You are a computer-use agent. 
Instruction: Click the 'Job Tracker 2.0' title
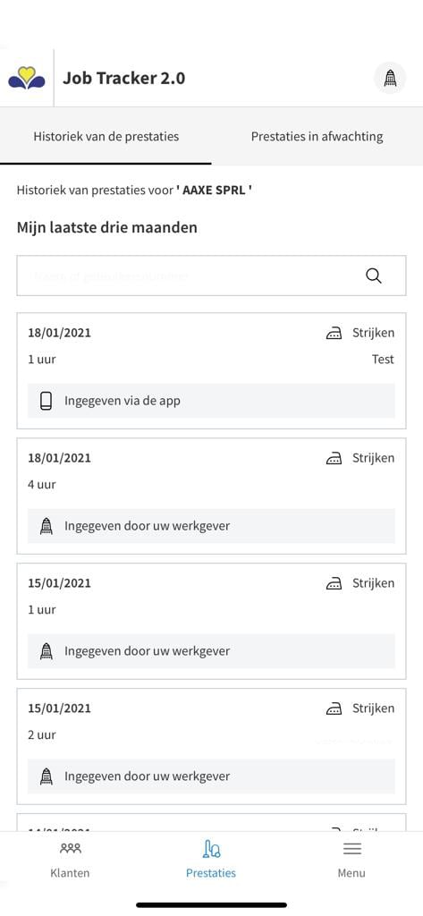coord(124,79)
